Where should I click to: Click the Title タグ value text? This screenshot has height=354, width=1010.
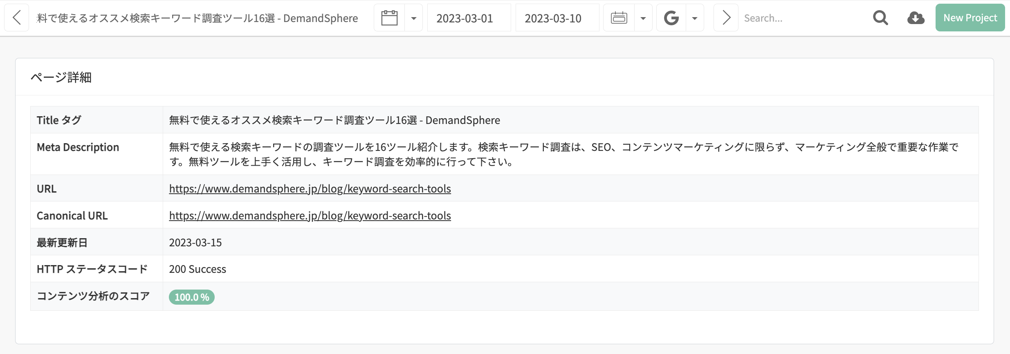click(x=334, y=120)
